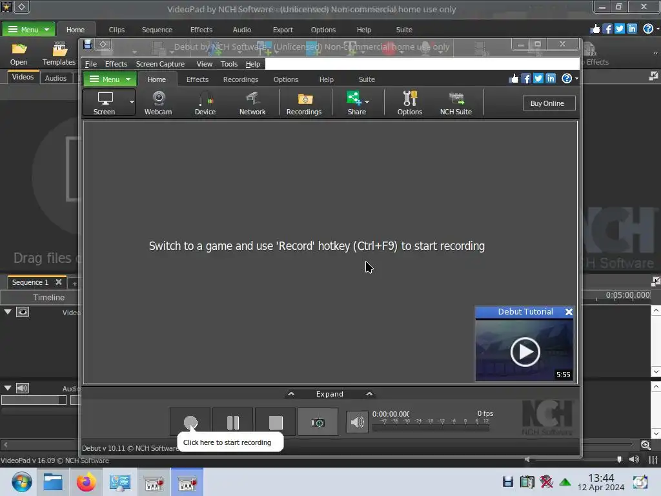Collapse VideoPad video track triangle

pyautogui.click(x=8, y=312)
